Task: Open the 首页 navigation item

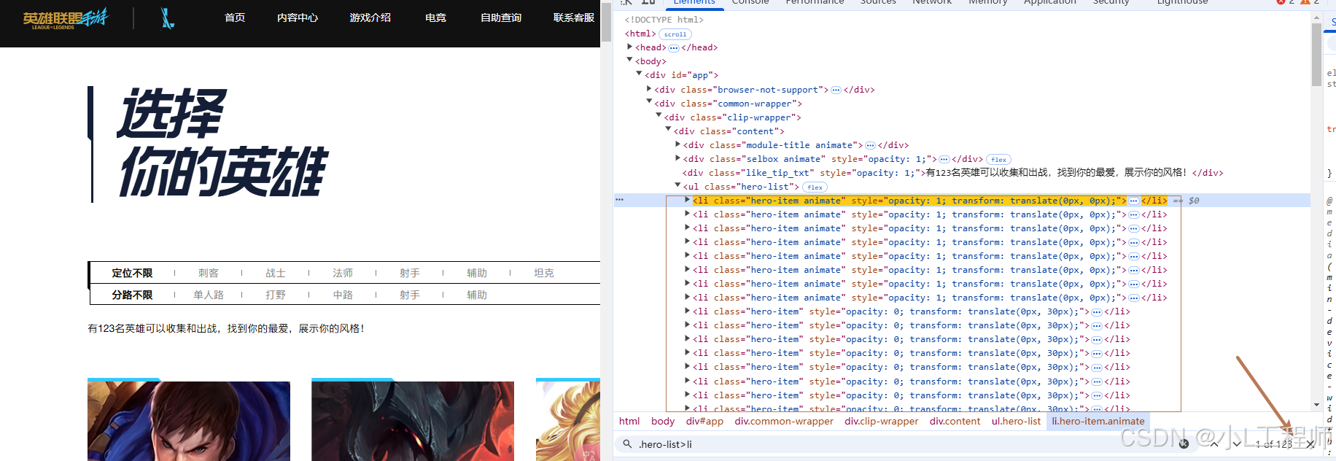Action: click(235, 18)
